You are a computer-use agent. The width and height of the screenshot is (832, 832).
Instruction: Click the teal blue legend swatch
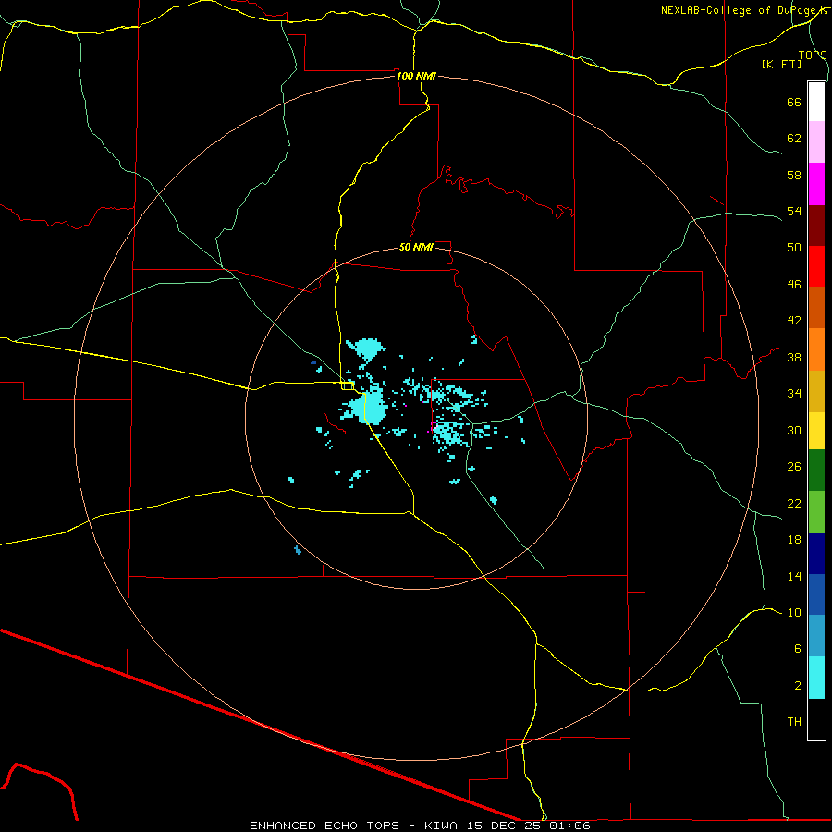816,636
